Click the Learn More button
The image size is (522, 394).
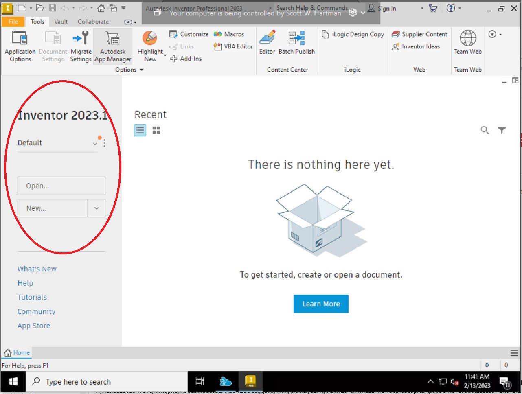321,304
